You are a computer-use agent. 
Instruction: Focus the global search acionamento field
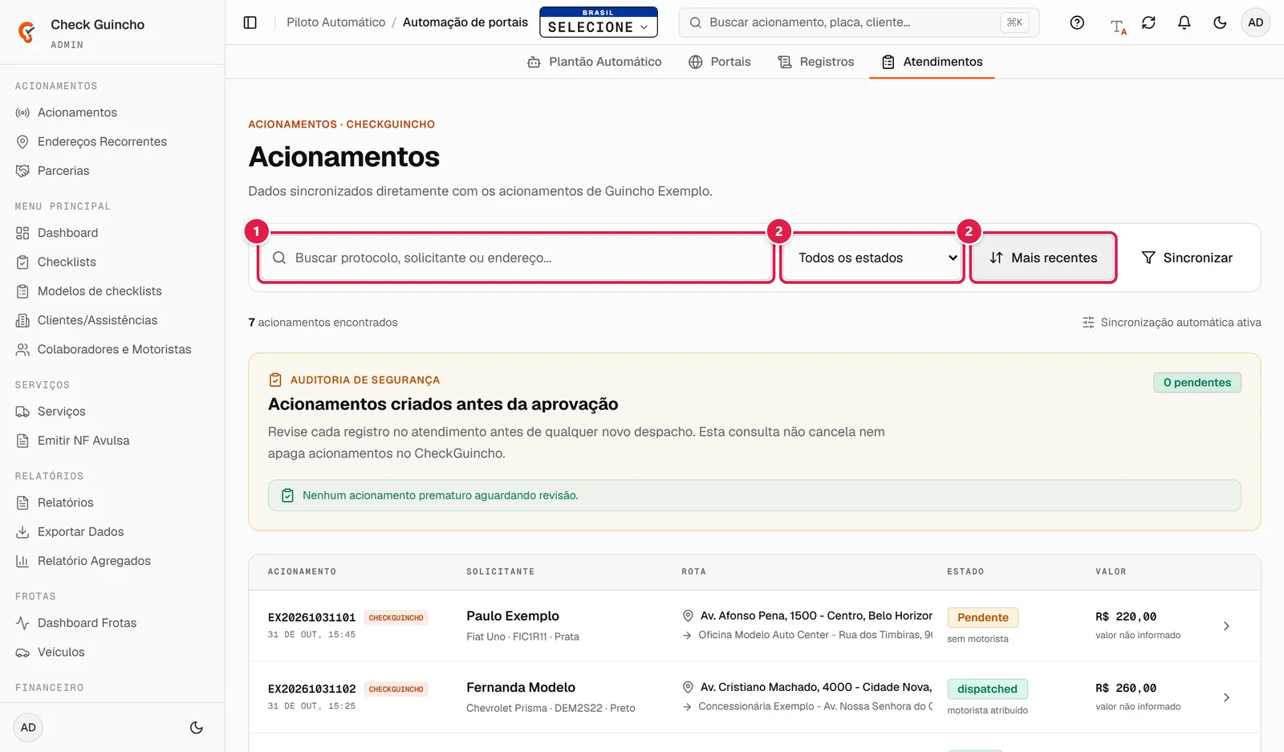859,22
